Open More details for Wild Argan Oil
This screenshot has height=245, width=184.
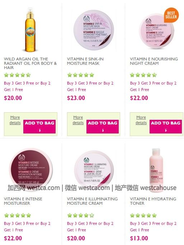[x=15, y=120]
